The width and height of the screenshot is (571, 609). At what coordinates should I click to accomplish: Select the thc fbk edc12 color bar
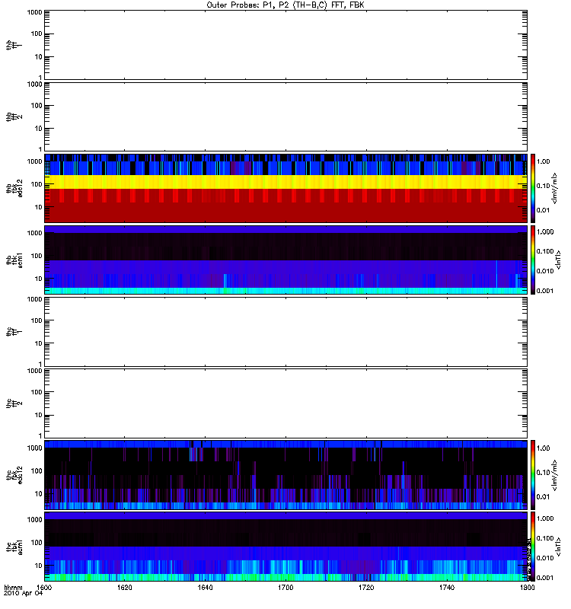533,474
